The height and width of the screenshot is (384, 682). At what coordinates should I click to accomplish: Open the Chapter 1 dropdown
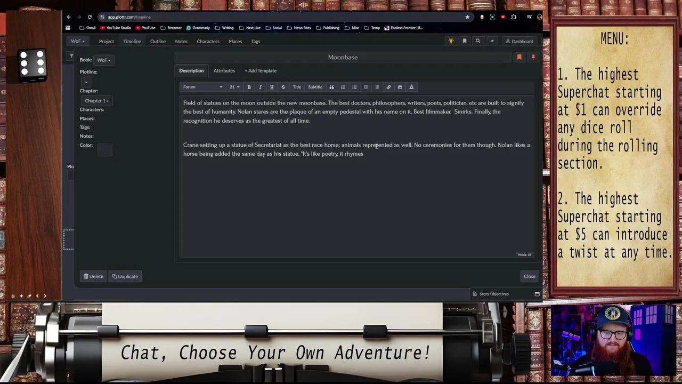pyautogui.click(x=96, y=101)
